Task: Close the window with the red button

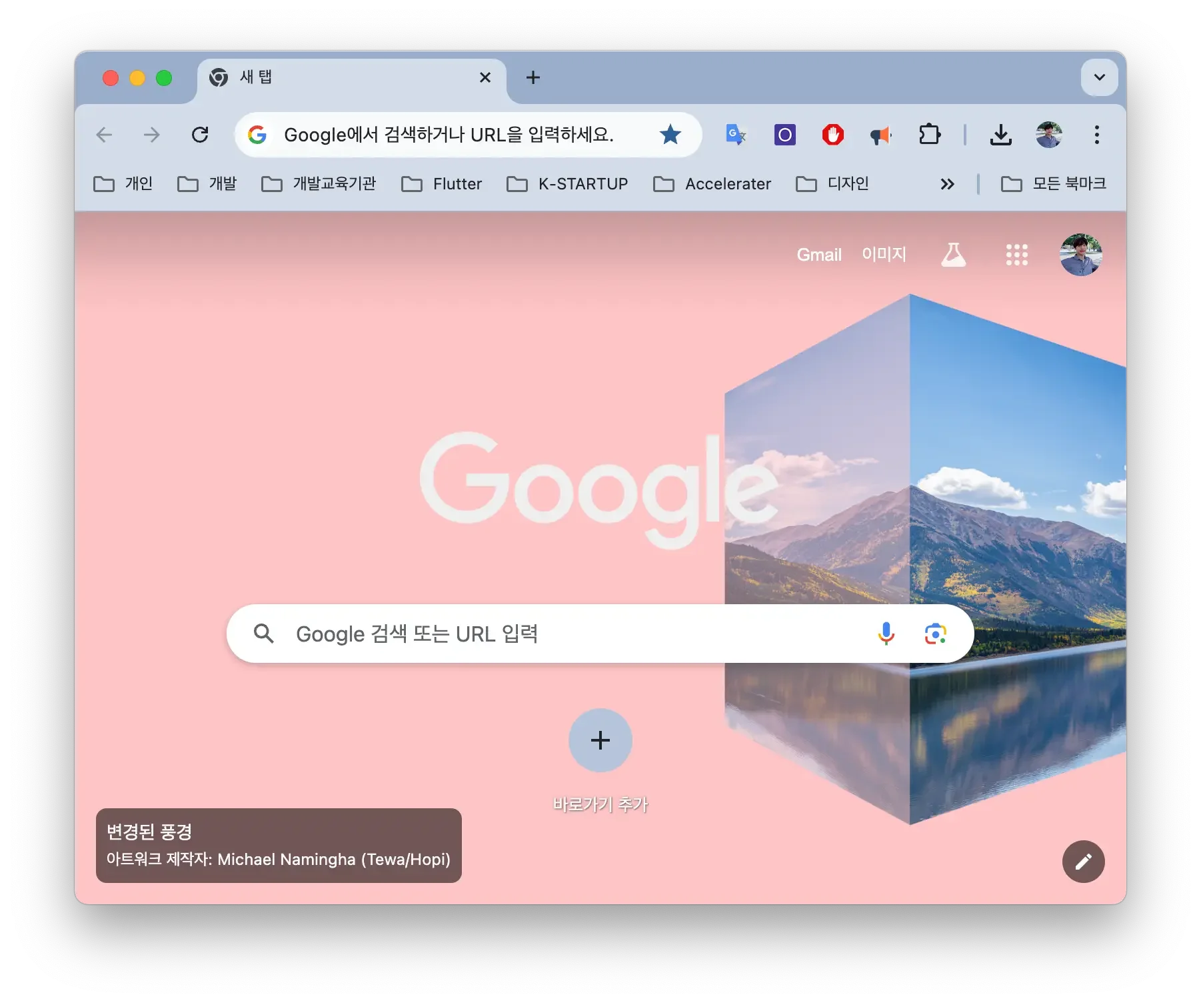Action: 111,78
